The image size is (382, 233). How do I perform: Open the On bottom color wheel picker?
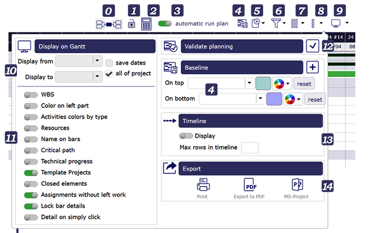[293, 99]
